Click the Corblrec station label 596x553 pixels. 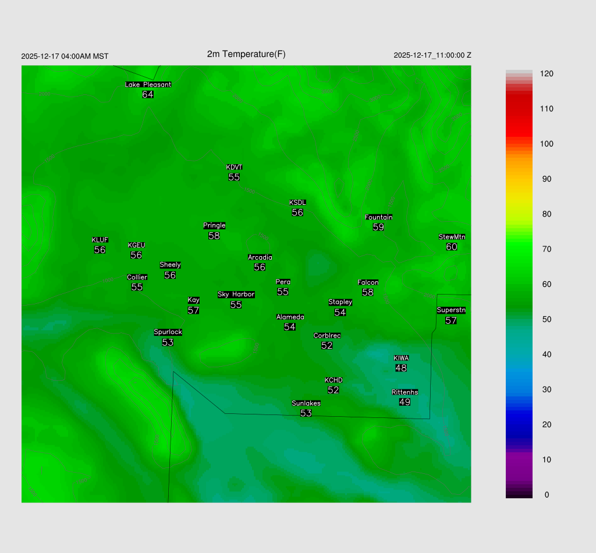(327, 336)
